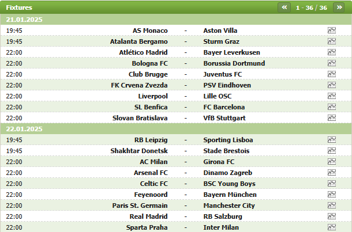Image resolution: width=352 pixels, height=232 pixels.
Task: Open Atlético Madrid team link
Action: (143, 52)
